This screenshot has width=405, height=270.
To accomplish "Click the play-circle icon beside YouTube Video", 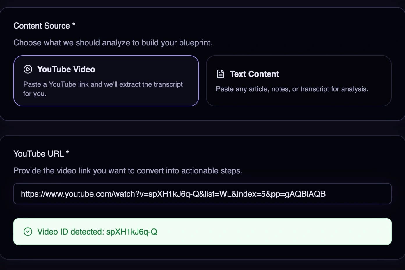I will 28,69.
